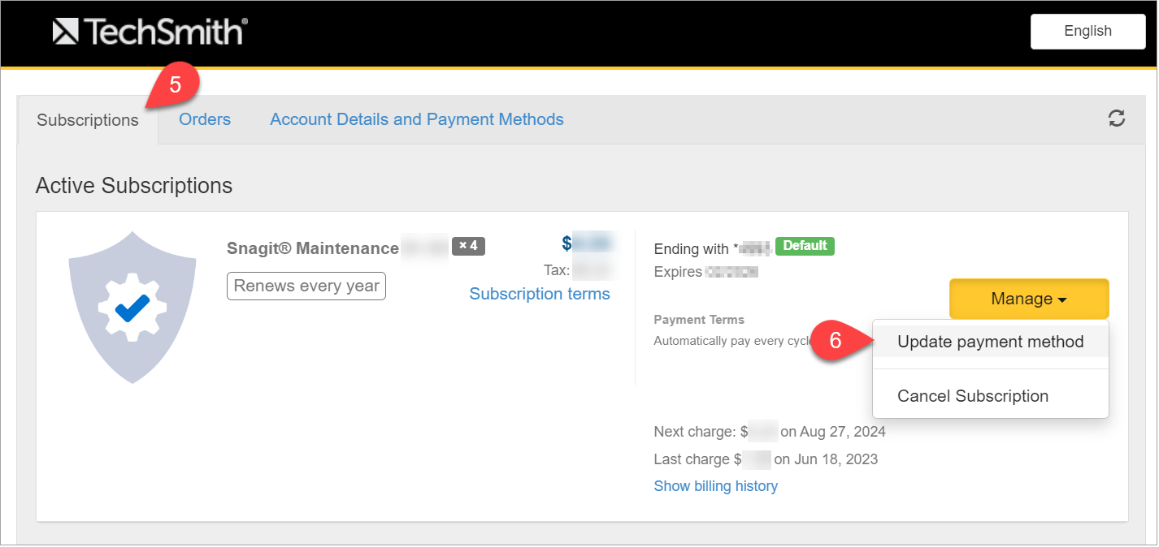Viewport: 1159px width, 547px height.
Task: Switch to the Orders tab
Action: pos(204,119)
